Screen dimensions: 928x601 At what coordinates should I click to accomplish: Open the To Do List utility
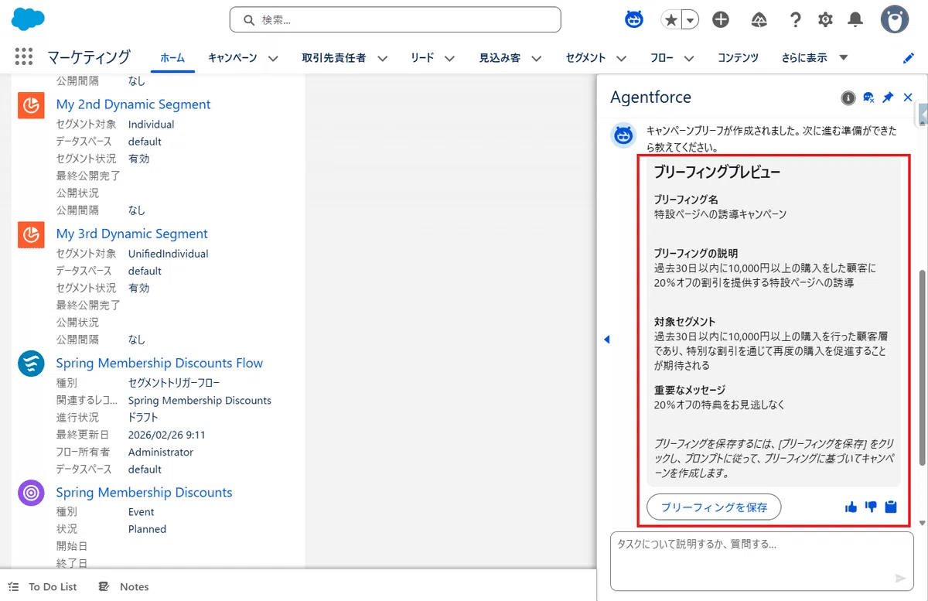point(43,586)
